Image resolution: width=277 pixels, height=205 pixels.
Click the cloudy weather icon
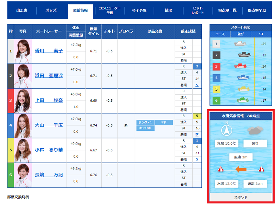255,130
